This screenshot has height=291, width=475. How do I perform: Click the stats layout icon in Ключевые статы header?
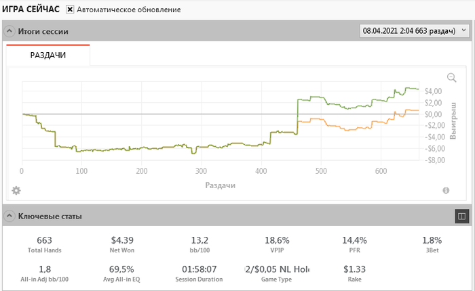[461, 217]
